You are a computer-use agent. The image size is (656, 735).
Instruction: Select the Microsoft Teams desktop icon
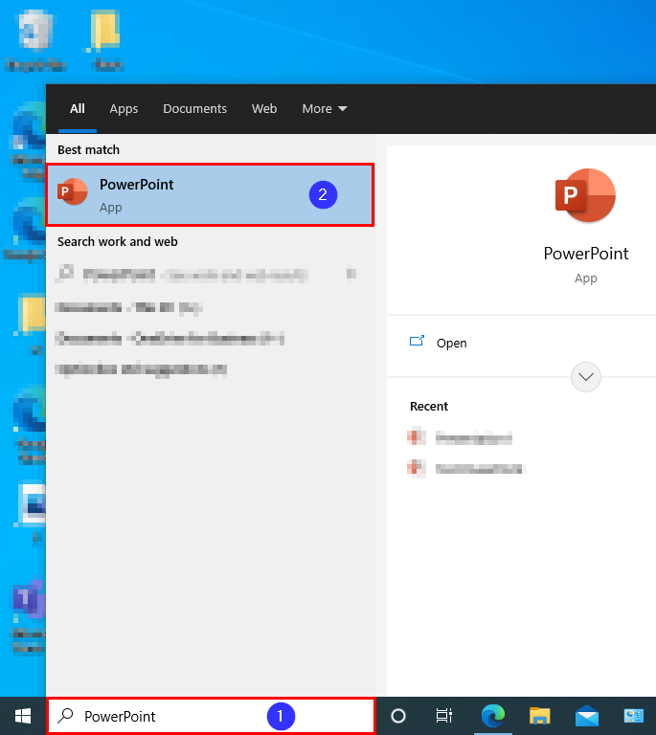tap(29, 616)
